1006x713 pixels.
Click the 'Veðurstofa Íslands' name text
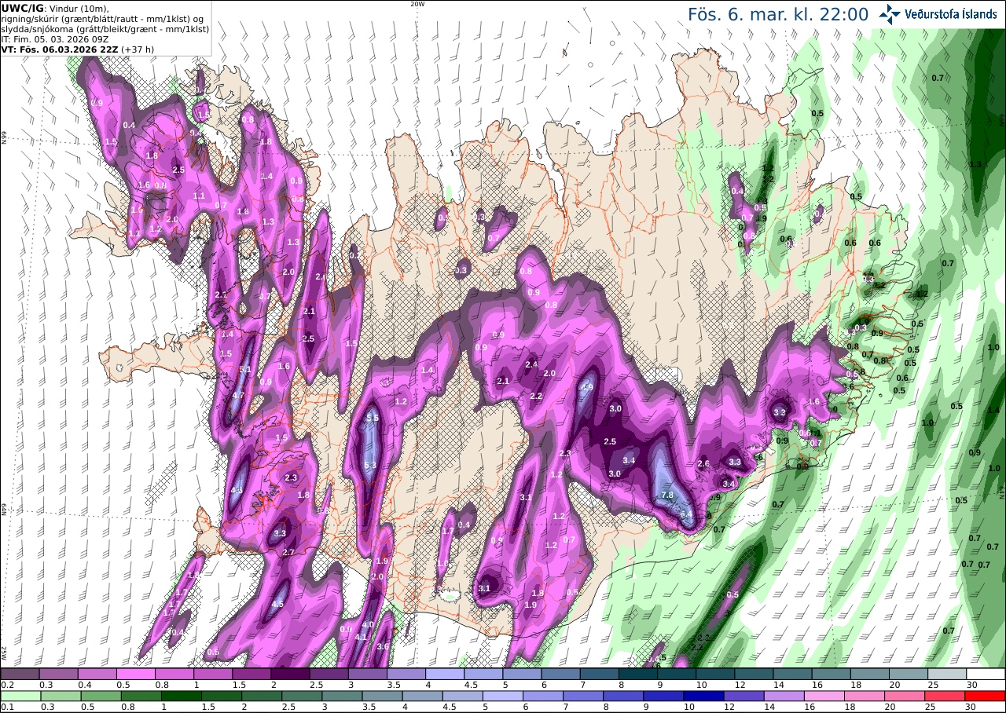pyautogui.click(x=950, y=14)
